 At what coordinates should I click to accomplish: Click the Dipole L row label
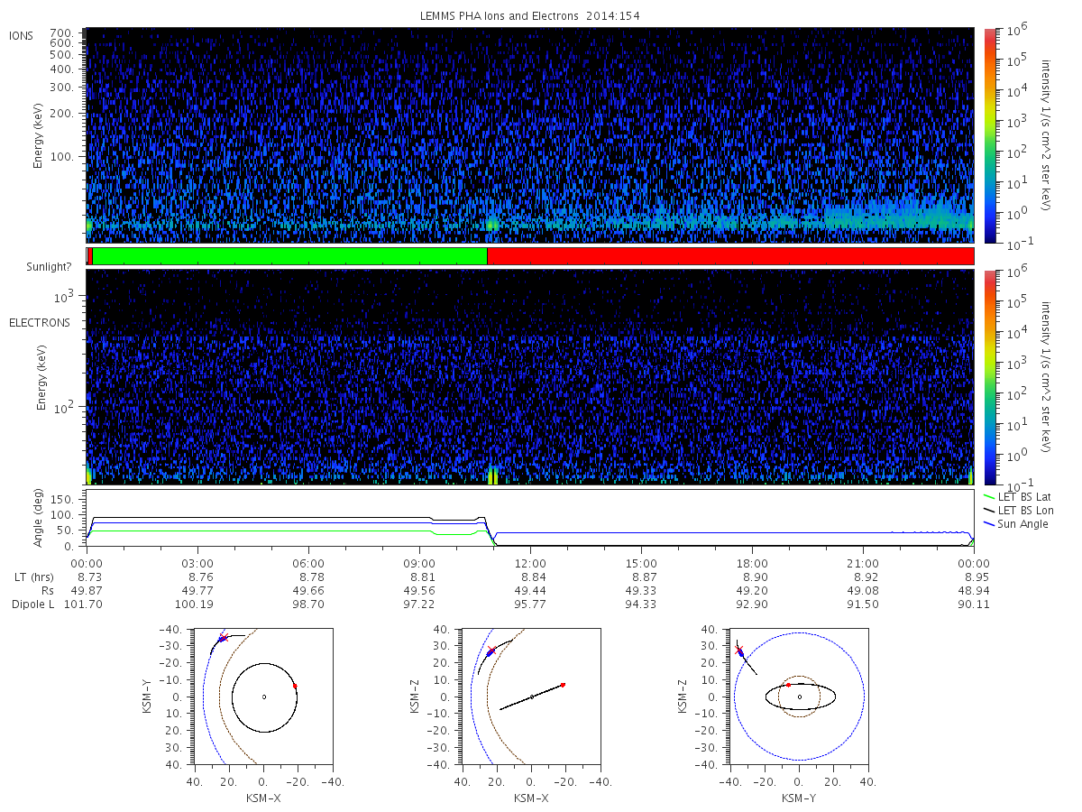point(32,604)
